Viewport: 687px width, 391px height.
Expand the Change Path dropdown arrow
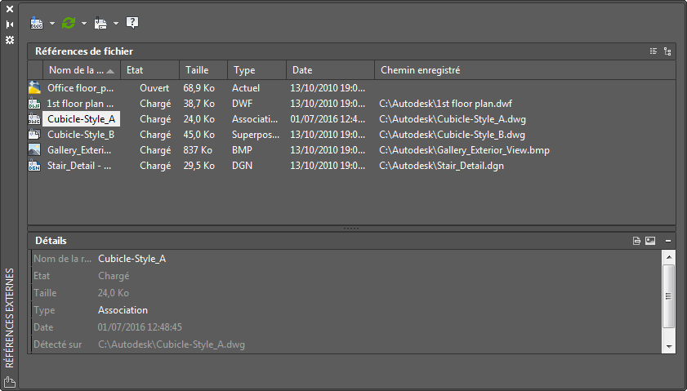coord(116,23)
